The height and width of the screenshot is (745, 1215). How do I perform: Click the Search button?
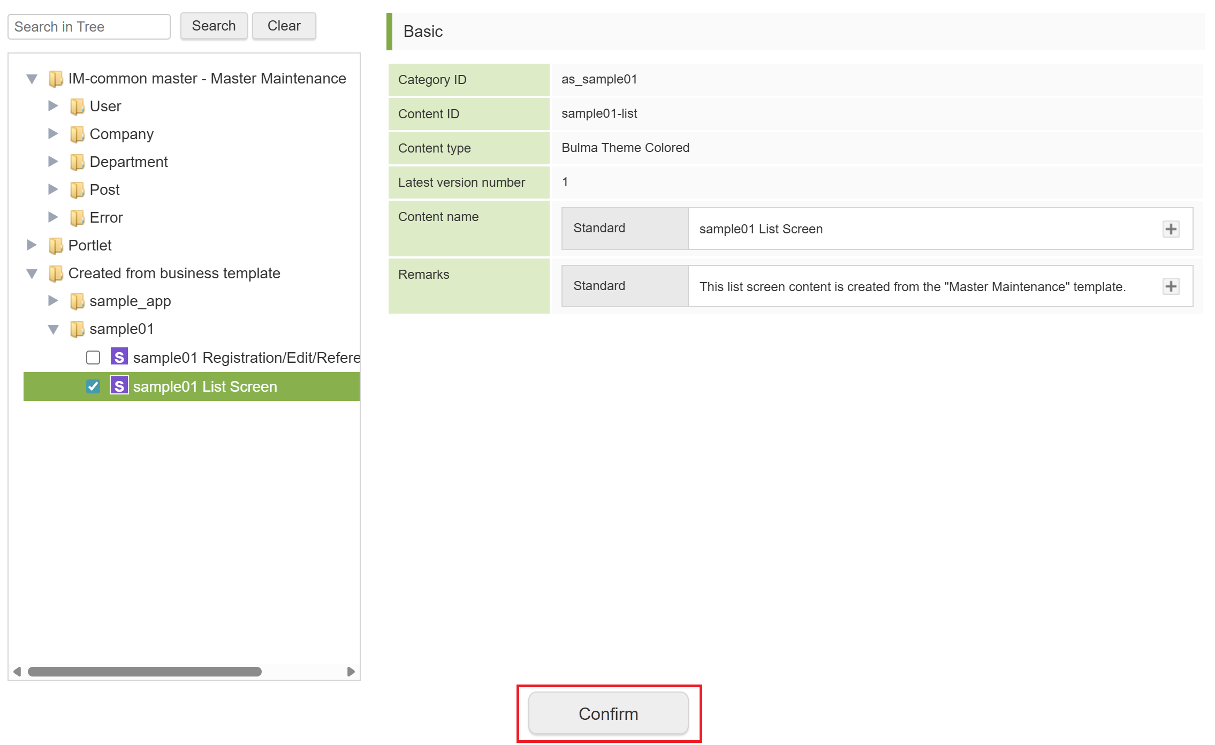point(214,26)
